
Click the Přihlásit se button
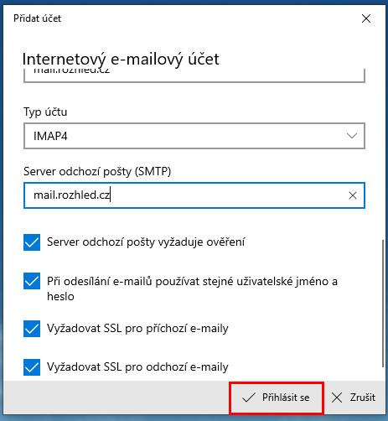(277, 398)
